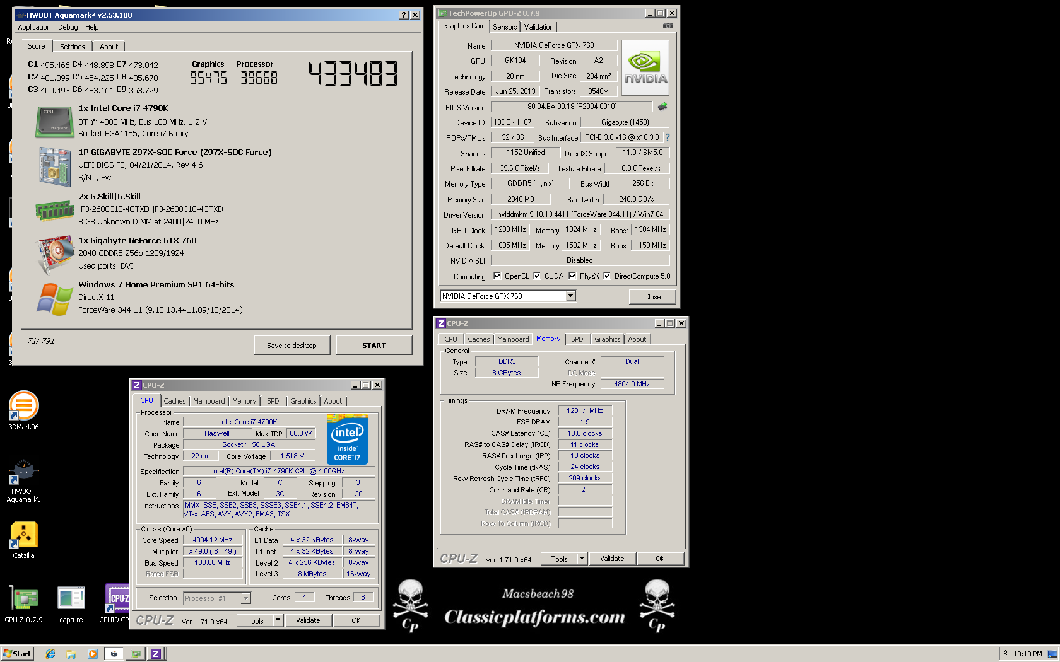Open the SPD tab in the Memory CPU-Z window
The image size is (1060, 662).
[x=577, y=339]
